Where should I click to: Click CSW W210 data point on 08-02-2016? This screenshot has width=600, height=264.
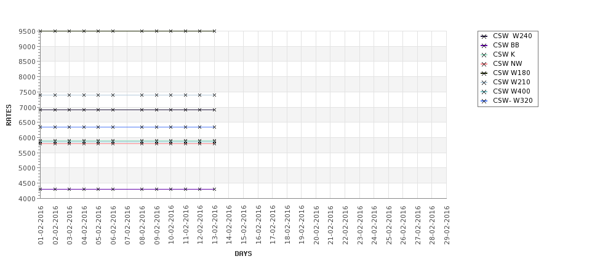(x=142, y=95)
